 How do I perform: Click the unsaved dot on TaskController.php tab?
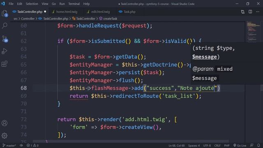point(45,12)
